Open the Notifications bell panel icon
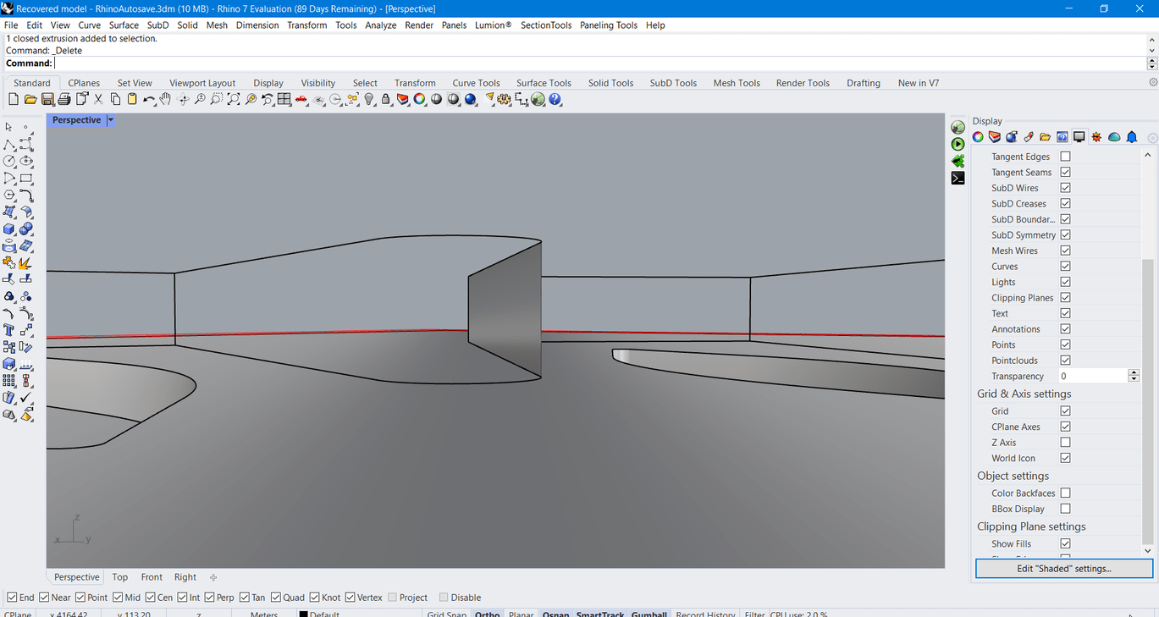Image resolution: width=1159 pixels, height=617 pixels. [x=1132, y=137]
